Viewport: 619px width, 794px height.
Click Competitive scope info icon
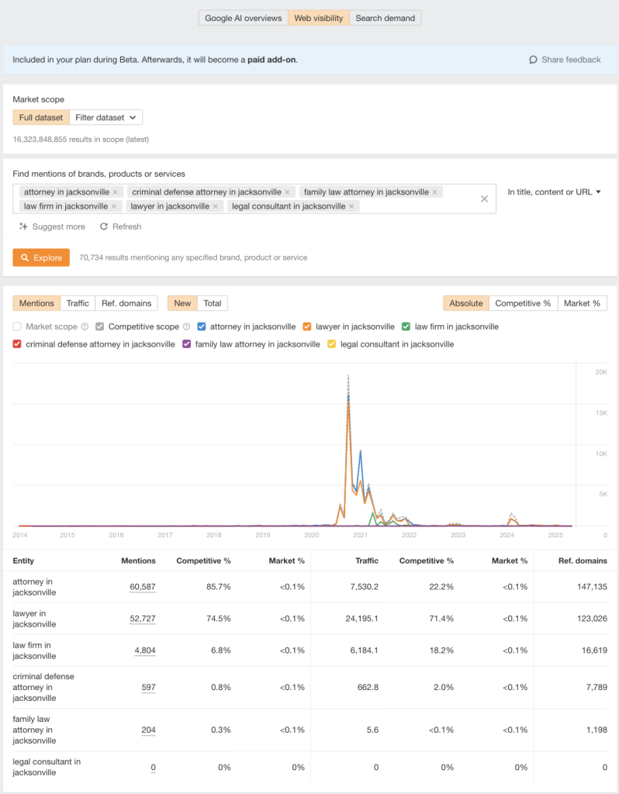(x=186, y=326)
